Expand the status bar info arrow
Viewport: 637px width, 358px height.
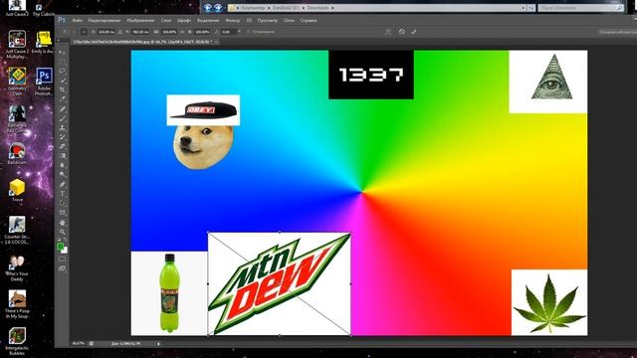[158, 344]
